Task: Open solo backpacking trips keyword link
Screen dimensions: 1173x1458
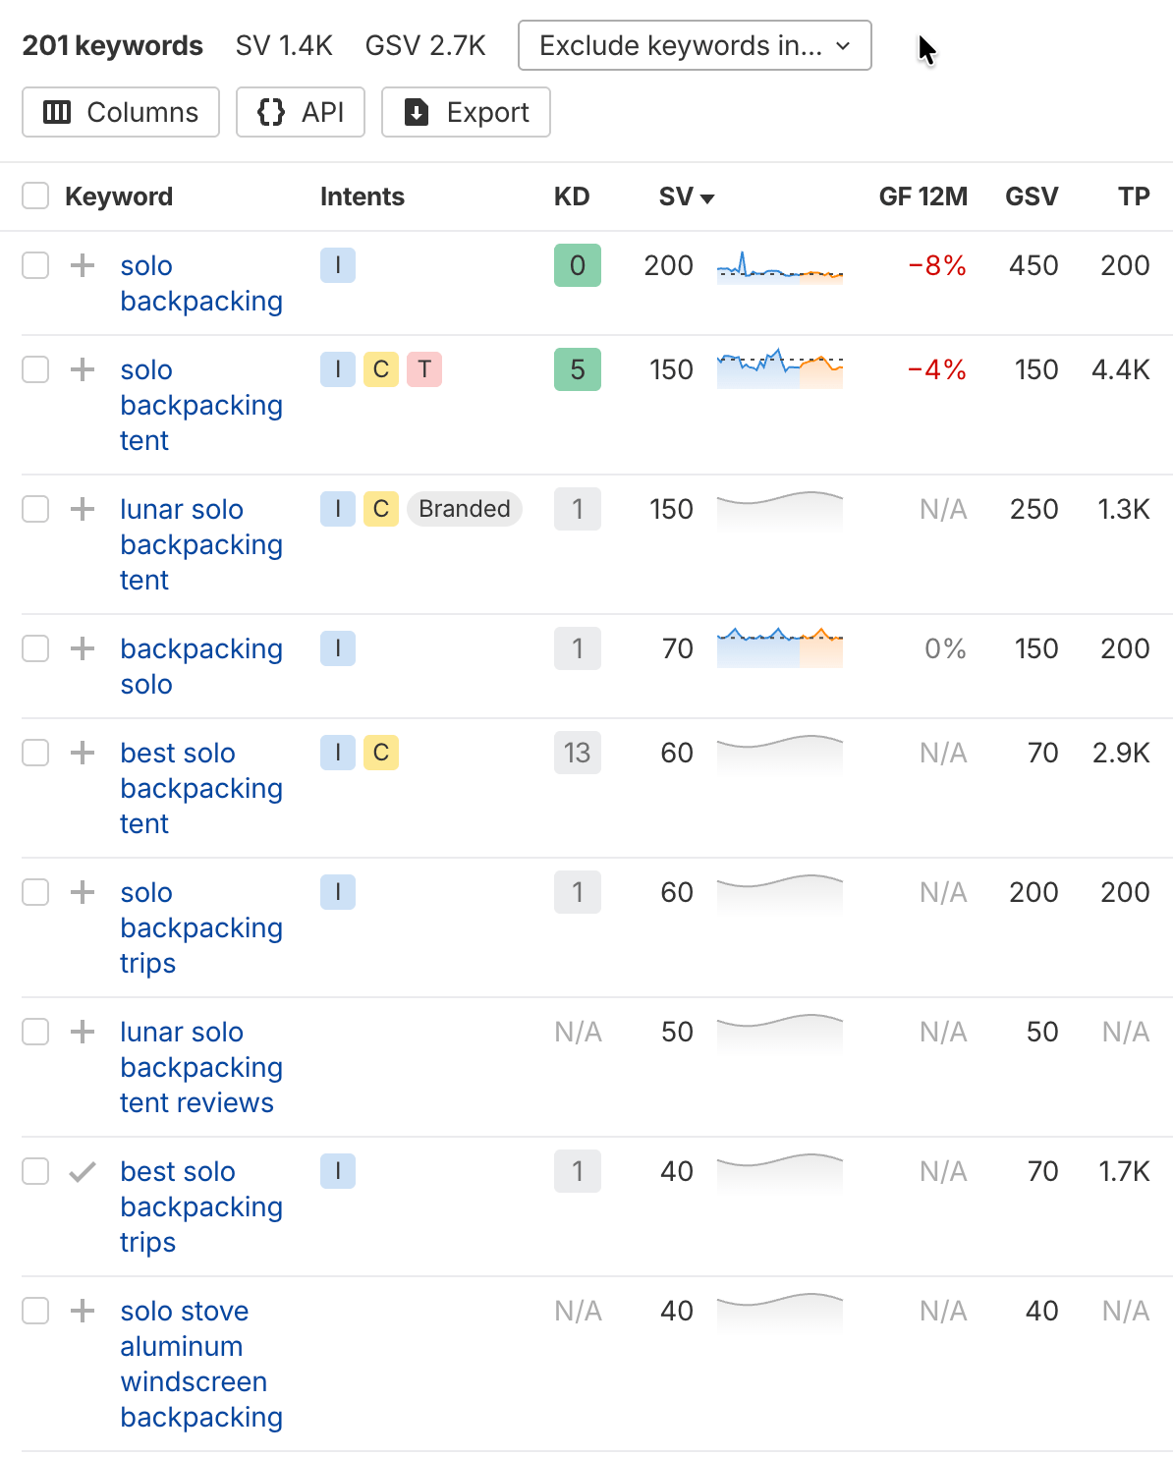Action: pyautogui.click(x=200, y=927)
